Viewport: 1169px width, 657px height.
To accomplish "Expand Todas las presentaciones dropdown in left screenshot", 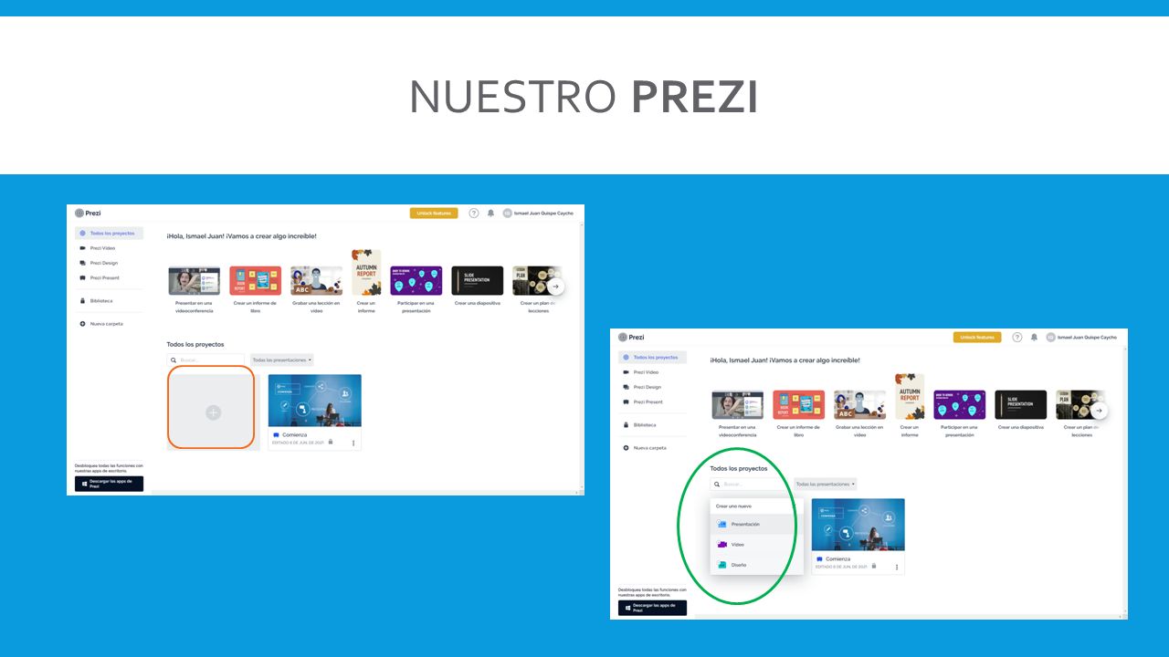I will click(x=282, y=360).
